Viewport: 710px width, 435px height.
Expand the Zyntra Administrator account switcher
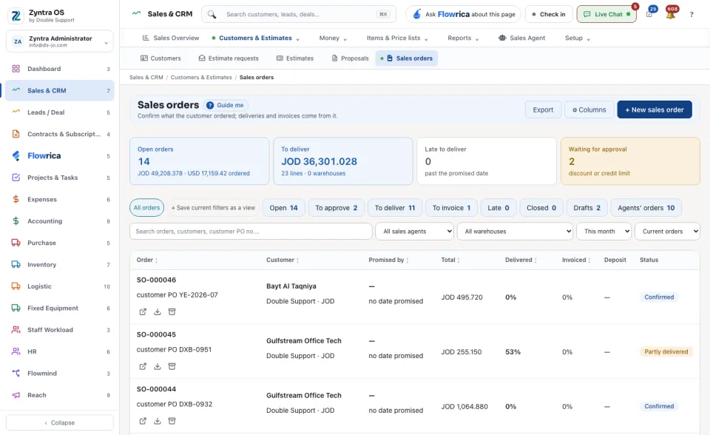tap(60, 41)
